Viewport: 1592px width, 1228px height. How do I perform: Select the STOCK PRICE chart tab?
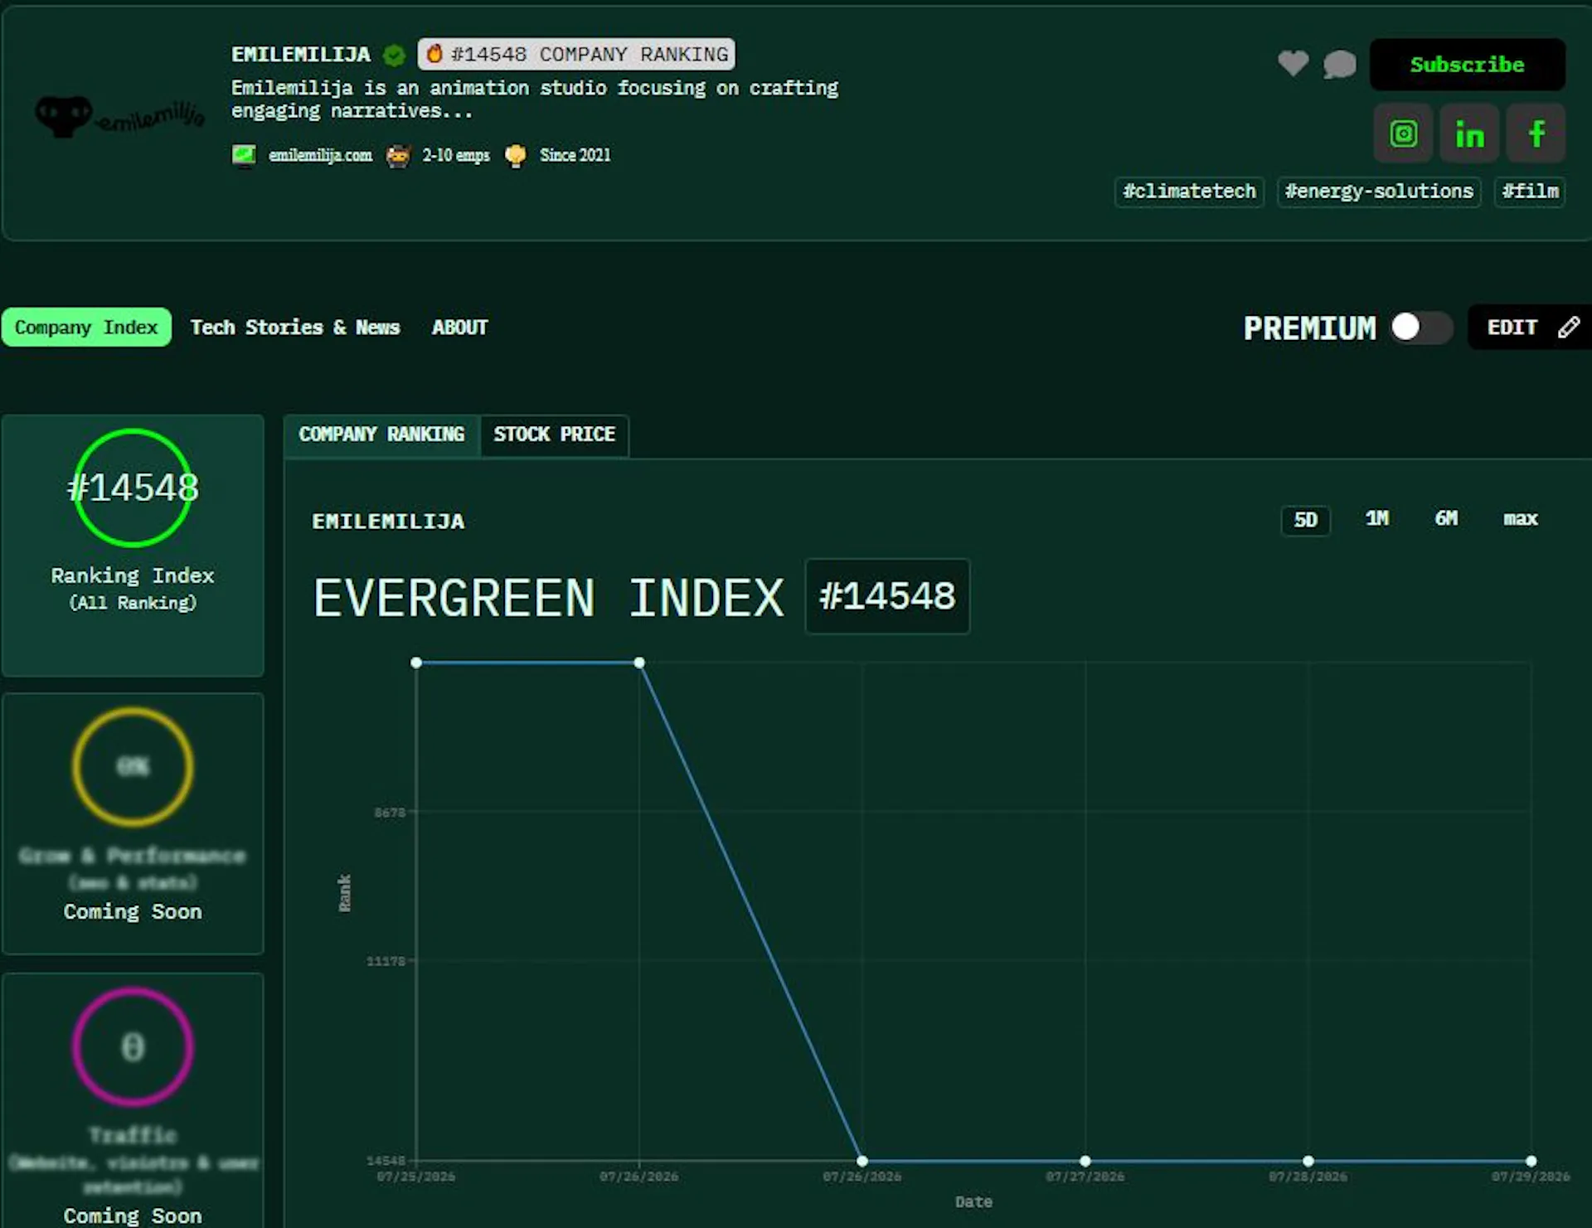(554, 434)
